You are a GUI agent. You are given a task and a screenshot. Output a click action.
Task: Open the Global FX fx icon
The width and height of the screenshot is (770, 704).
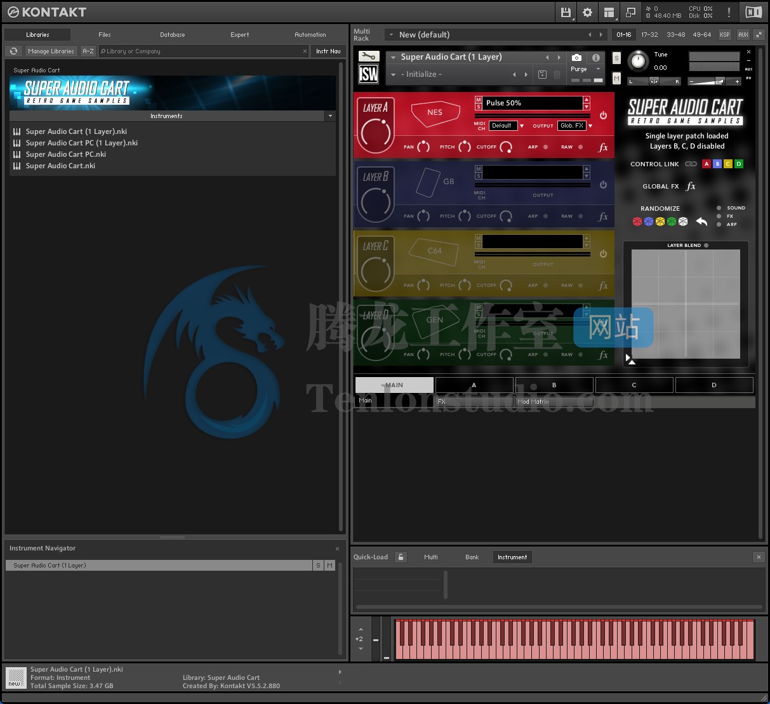click(691, 186)
